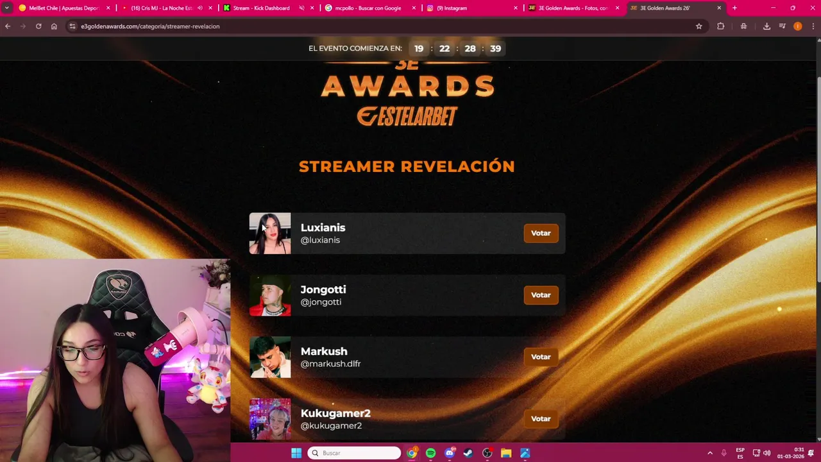
Task: Close the mcpollo Google search tab
Action: [x=414, y=8]
